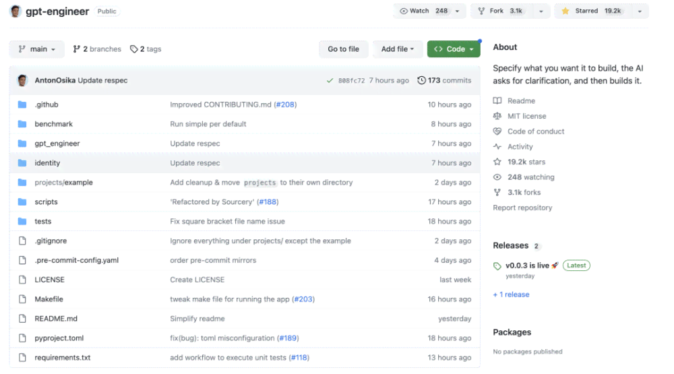
Task: Open the README.md file name
Action: pyautogui.click(x=56, y=319)
